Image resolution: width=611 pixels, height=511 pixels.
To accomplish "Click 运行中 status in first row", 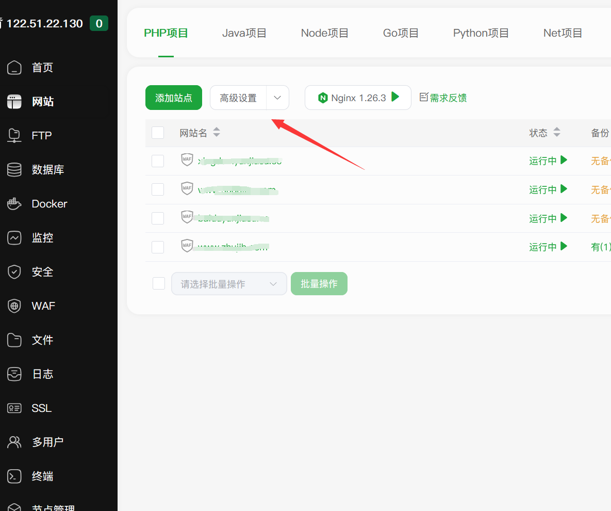I will (x=543, y=161).
